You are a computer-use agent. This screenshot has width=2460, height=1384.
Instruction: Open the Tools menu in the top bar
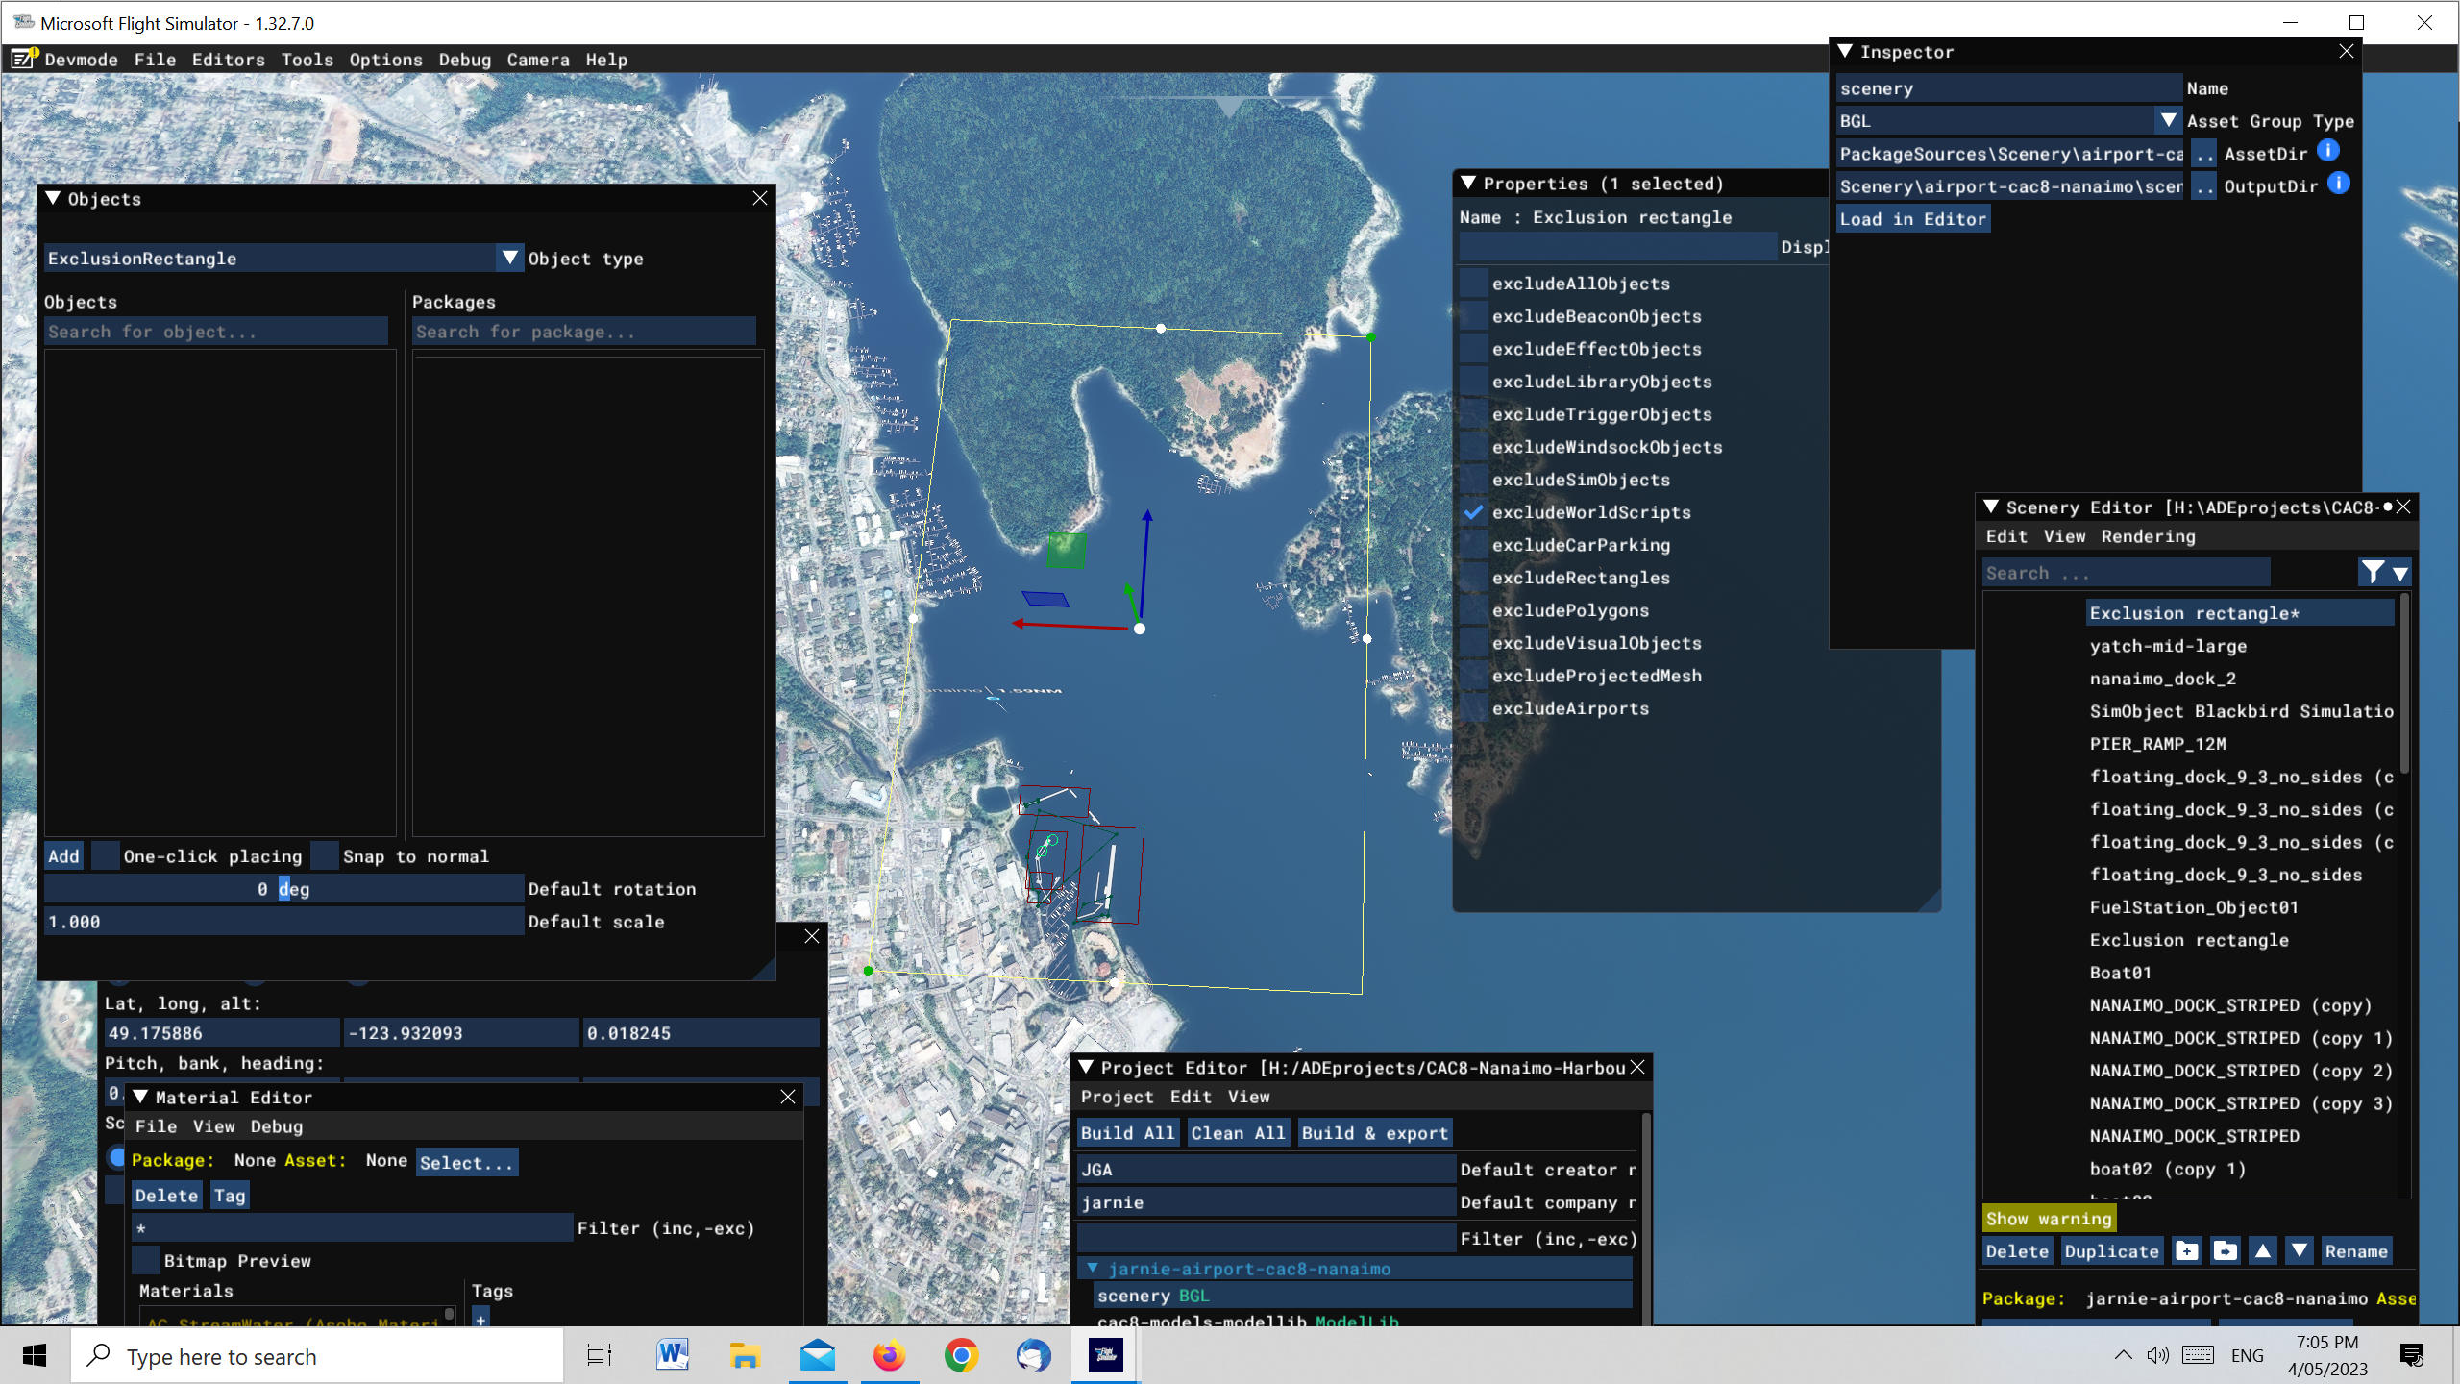point(307,60)
